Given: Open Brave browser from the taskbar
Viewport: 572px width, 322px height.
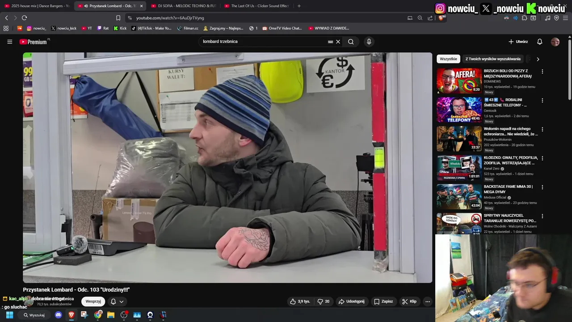Looking at the screenshot, I should point(71,315).
